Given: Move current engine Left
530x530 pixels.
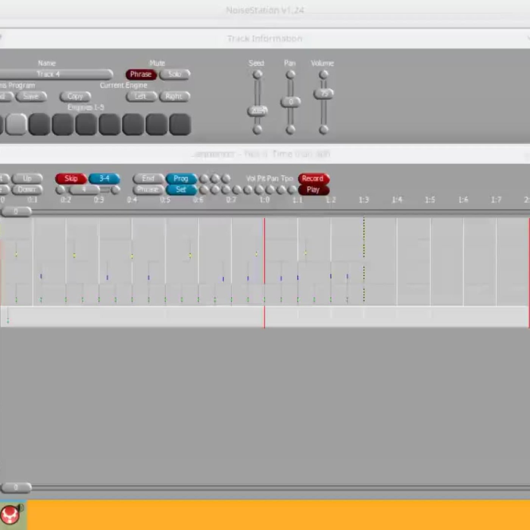Looking at the screenshot, I should click(141, 97).
